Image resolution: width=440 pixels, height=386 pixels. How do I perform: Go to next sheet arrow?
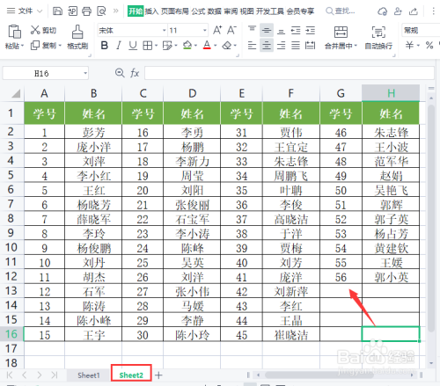(x=40, y=375)
